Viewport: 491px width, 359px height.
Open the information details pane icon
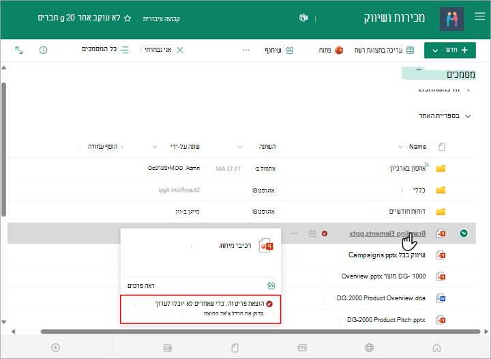(x=43, y=50)
